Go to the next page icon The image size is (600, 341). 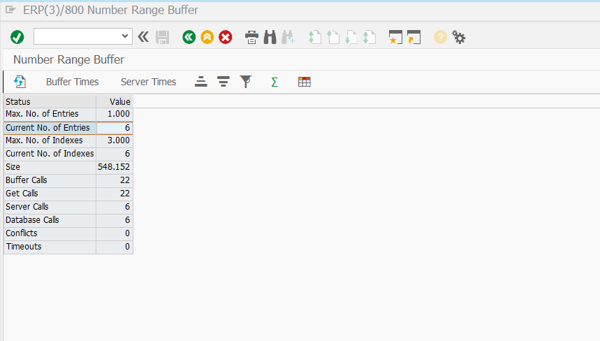click(351, 37)
